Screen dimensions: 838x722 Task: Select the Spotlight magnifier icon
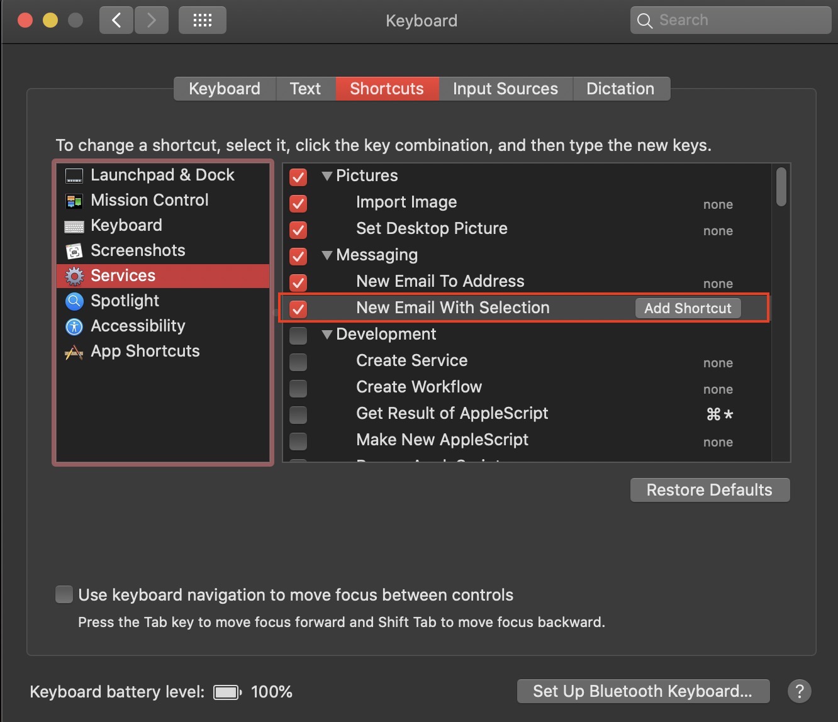pos(74,302)
